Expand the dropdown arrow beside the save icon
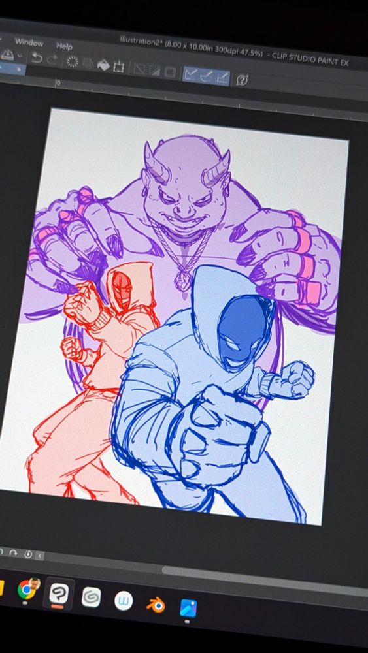 pos(20,56)
